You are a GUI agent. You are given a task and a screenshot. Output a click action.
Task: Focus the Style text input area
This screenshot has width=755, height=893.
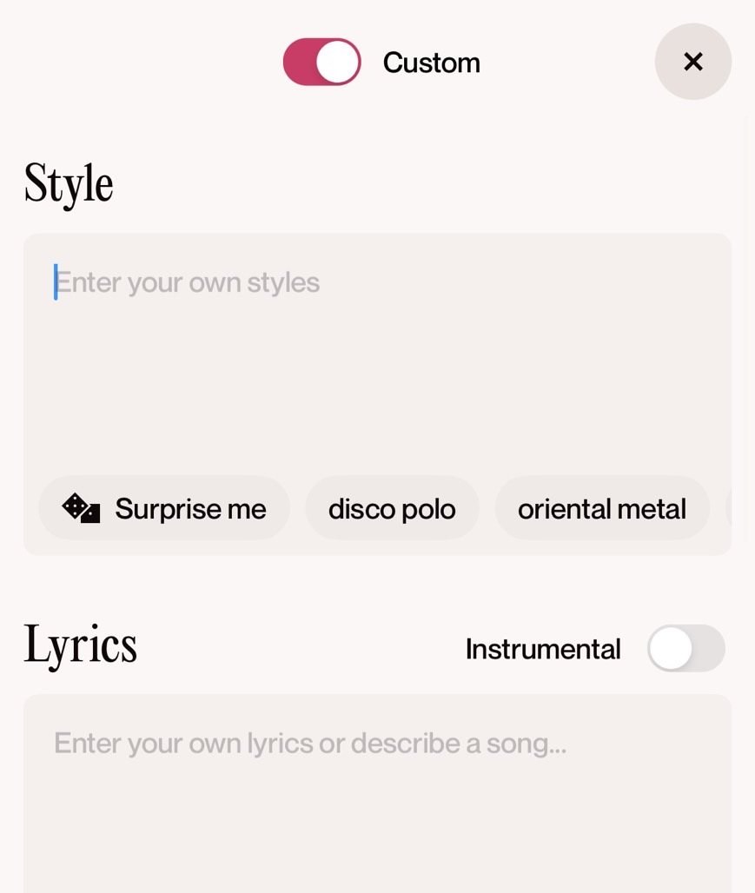[377, 365]
